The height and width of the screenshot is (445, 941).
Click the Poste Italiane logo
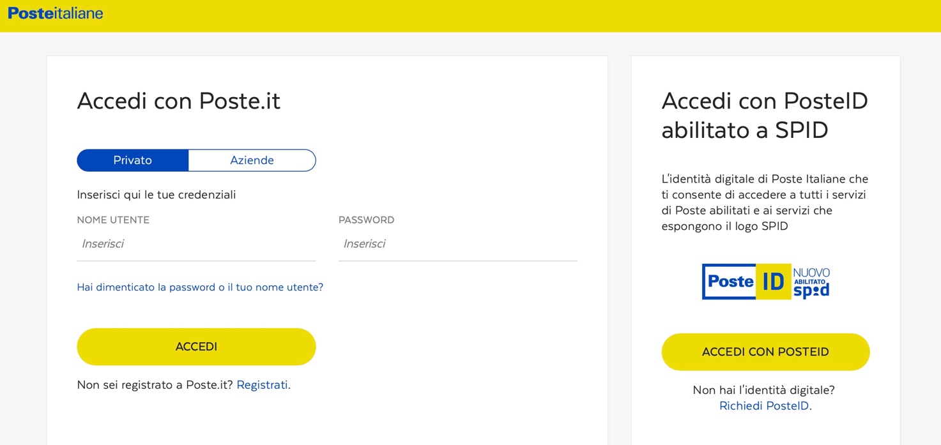click(x=54, y=13)
